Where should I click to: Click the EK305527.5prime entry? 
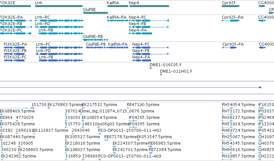point(82,137)
